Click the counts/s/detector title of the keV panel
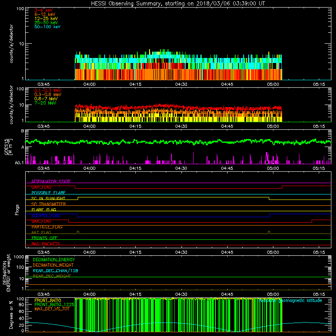Image resolution: width=336 pixels, height=336 pixels. [11, 44]
